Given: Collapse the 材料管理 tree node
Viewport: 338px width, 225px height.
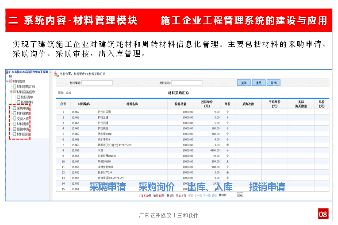Looking at the screenshot, I should 8,81.
